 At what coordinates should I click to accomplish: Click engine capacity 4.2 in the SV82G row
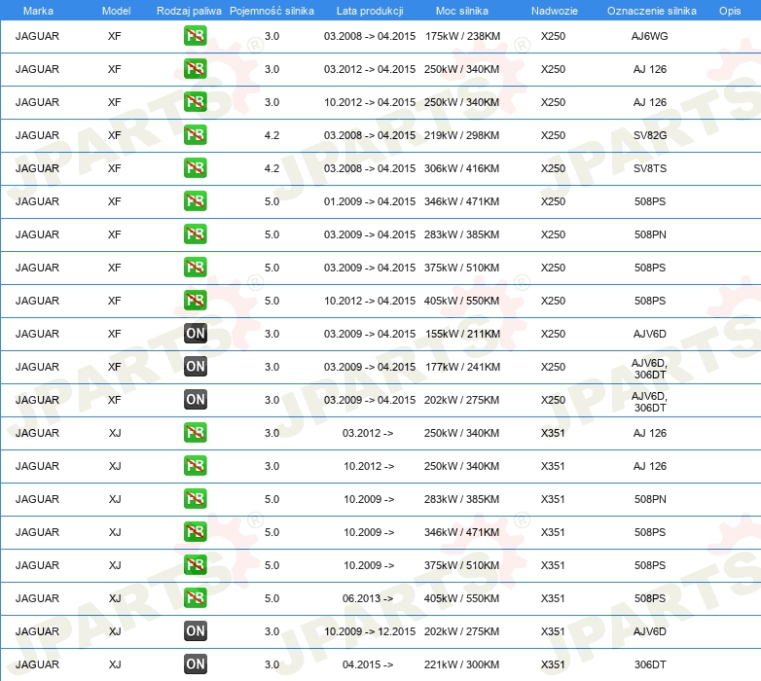click(x=272, y=135)
